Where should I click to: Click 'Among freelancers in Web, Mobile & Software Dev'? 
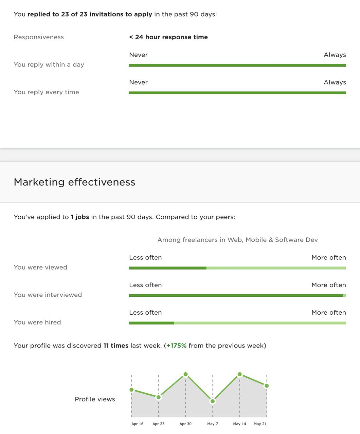tap(238, 240)
